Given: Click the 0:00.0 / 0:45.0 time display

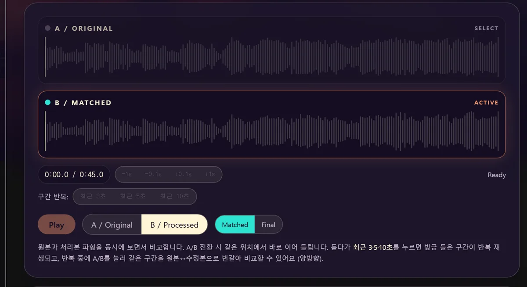Looking at the screenshot, I should [74, 174].
